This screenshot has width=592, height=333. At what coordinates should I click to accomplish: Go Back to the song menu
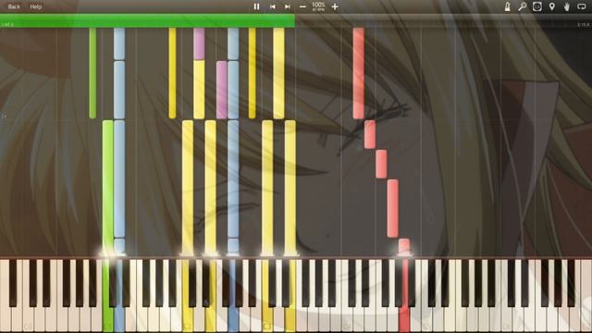[x=14, y=6]
